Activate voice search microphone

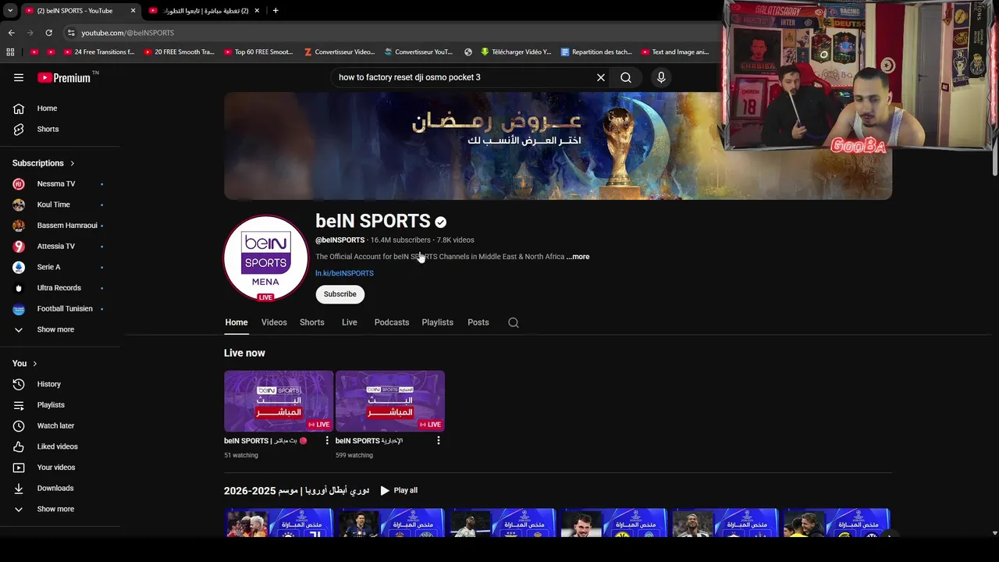[661, 77]
